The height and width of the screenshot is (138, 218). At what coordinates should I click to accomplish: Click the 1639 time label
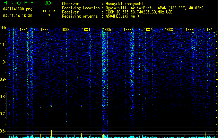point(190,30)
